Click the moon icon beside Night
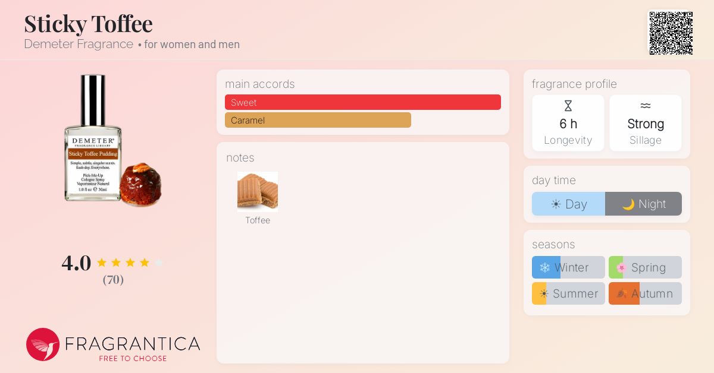Image resolution: width=714 pixels, height=373 pixels. 628,204
